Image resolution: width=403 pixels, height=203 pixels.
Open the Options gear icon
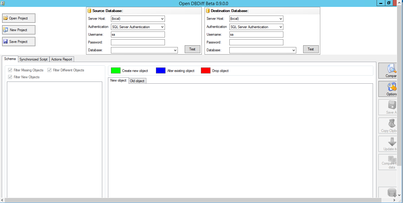click(x=392, y=87)
